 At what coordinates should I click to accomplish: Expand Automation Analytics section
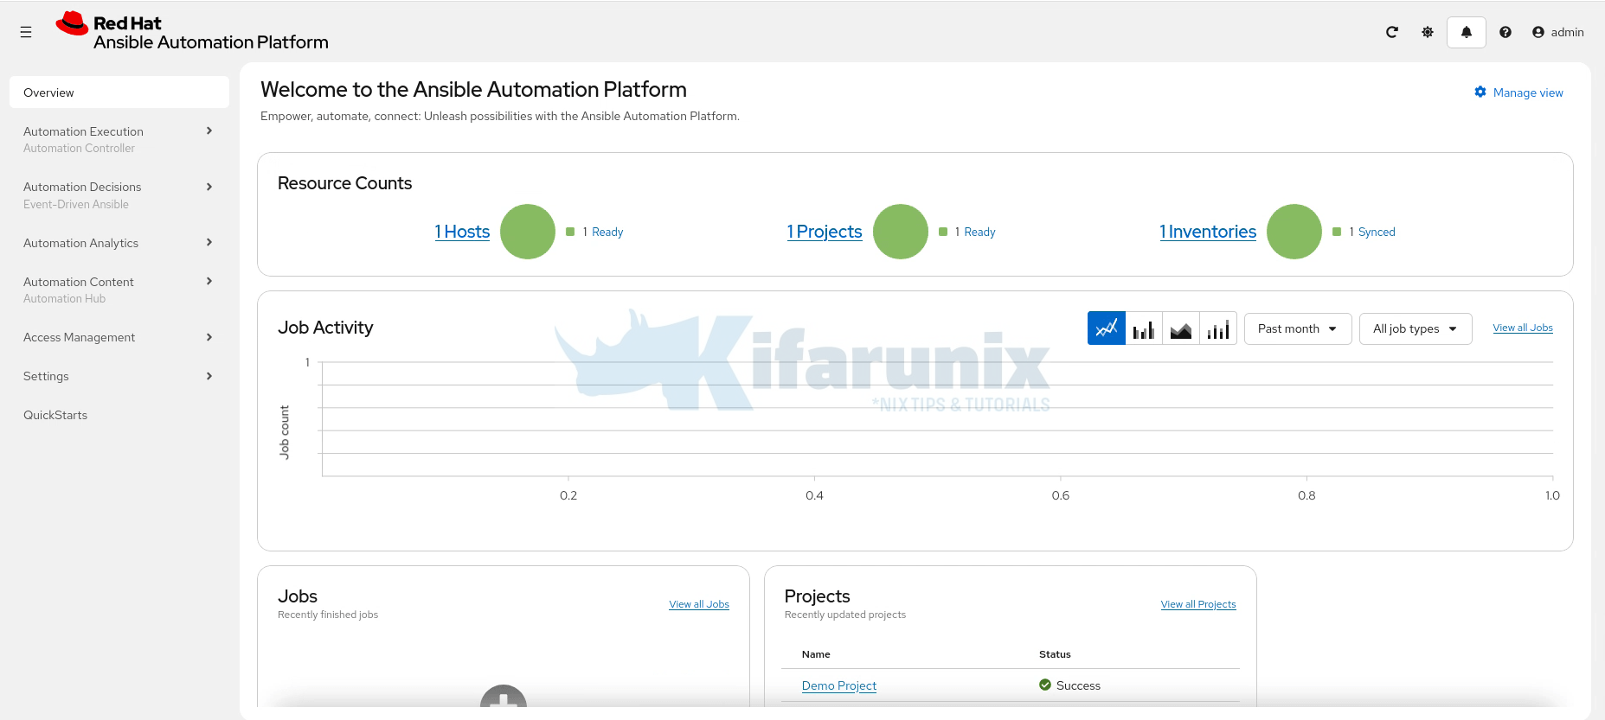click(x=119, y=243)
